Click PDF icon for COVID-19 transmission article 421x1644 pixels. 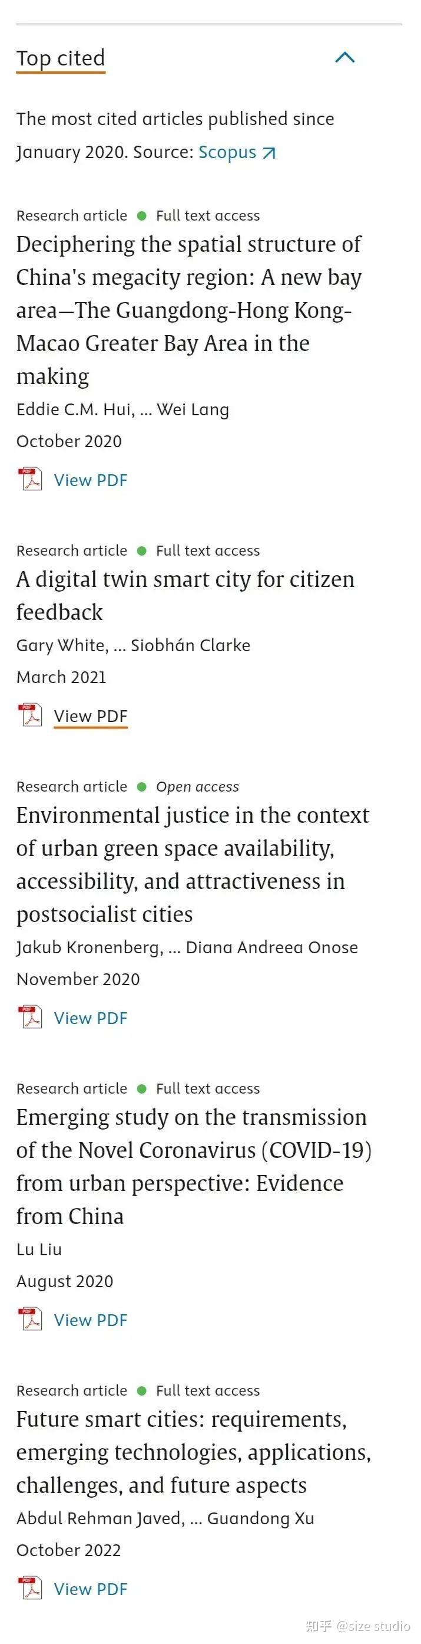click(30, 1319)
